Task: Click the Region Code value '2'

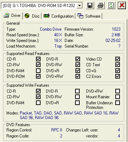Action: [x=61, y=136]
